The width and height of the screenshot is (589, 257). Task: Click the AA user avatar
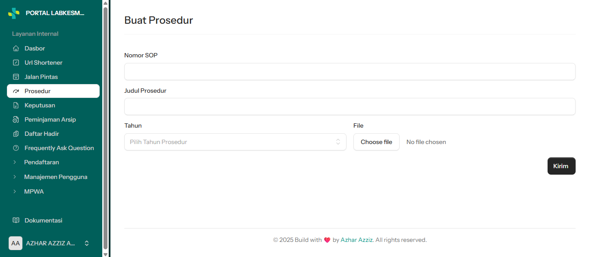coord(16,243)
